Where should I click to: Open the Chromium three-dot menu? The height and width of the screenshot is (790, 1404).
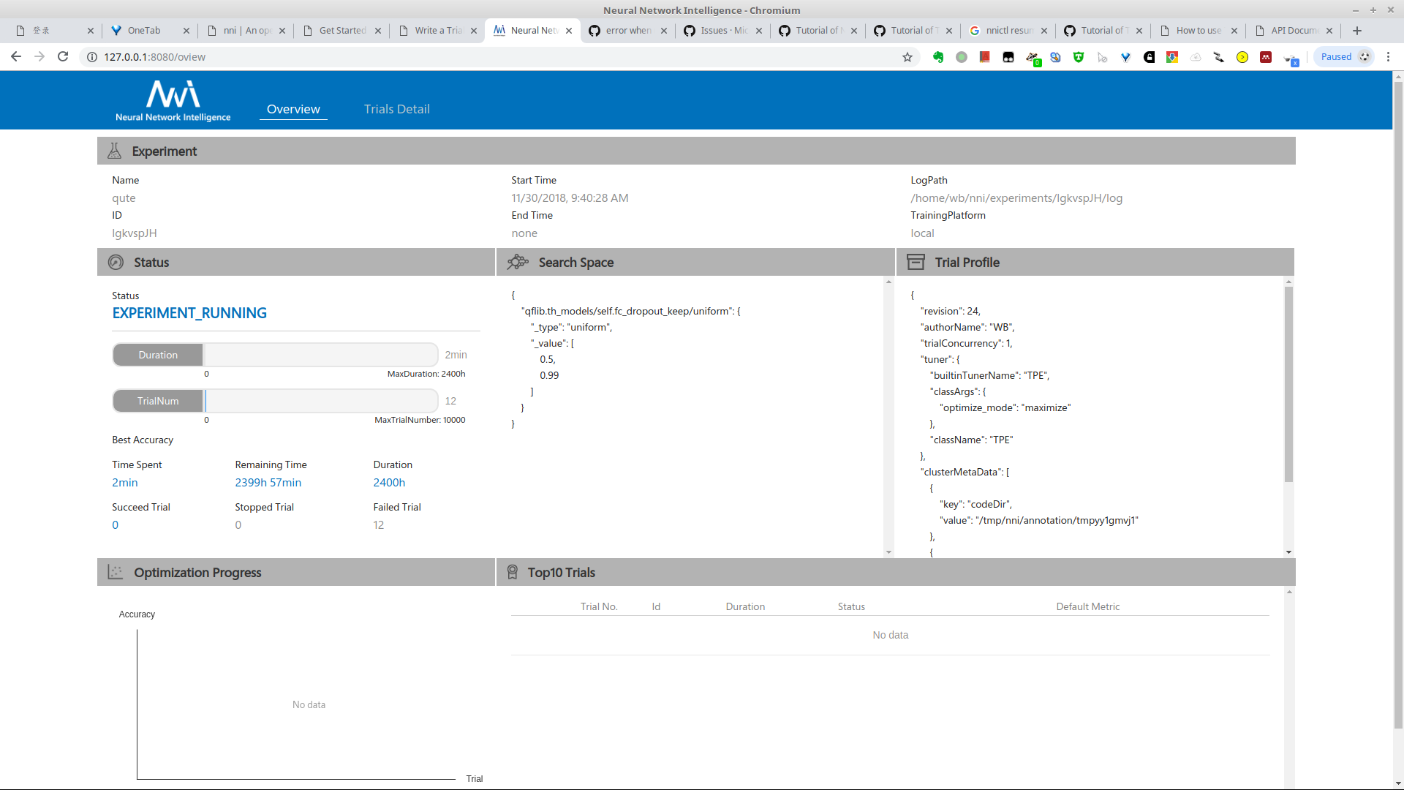[1387, 56]
